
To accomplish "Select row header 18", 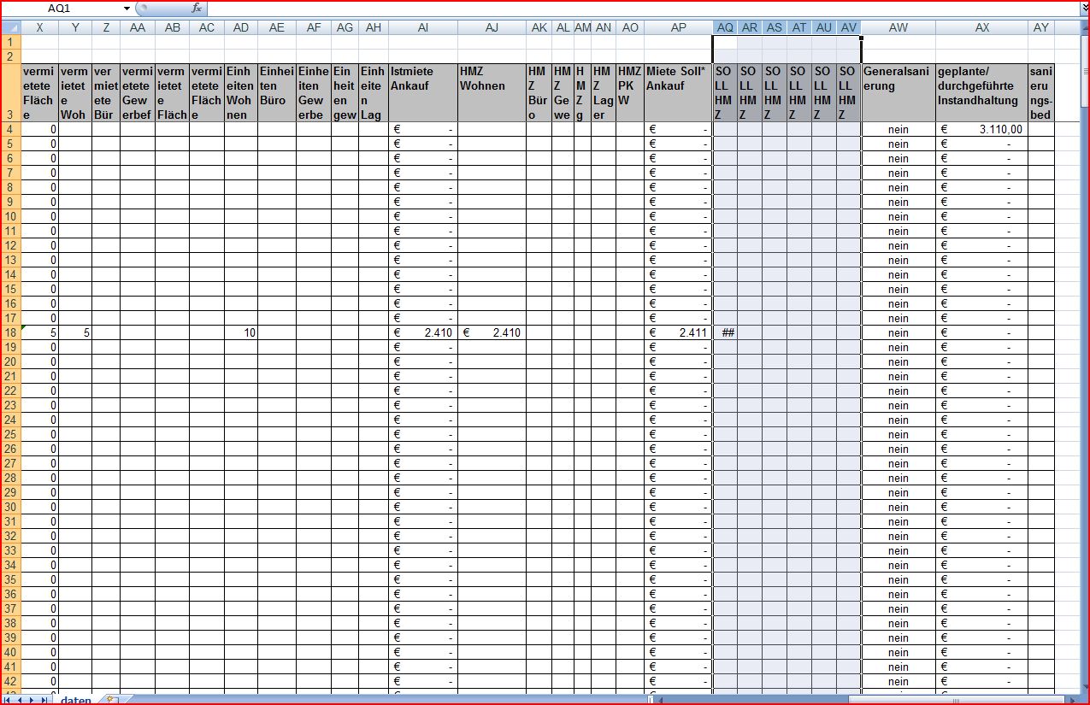I will click(10, 332).
